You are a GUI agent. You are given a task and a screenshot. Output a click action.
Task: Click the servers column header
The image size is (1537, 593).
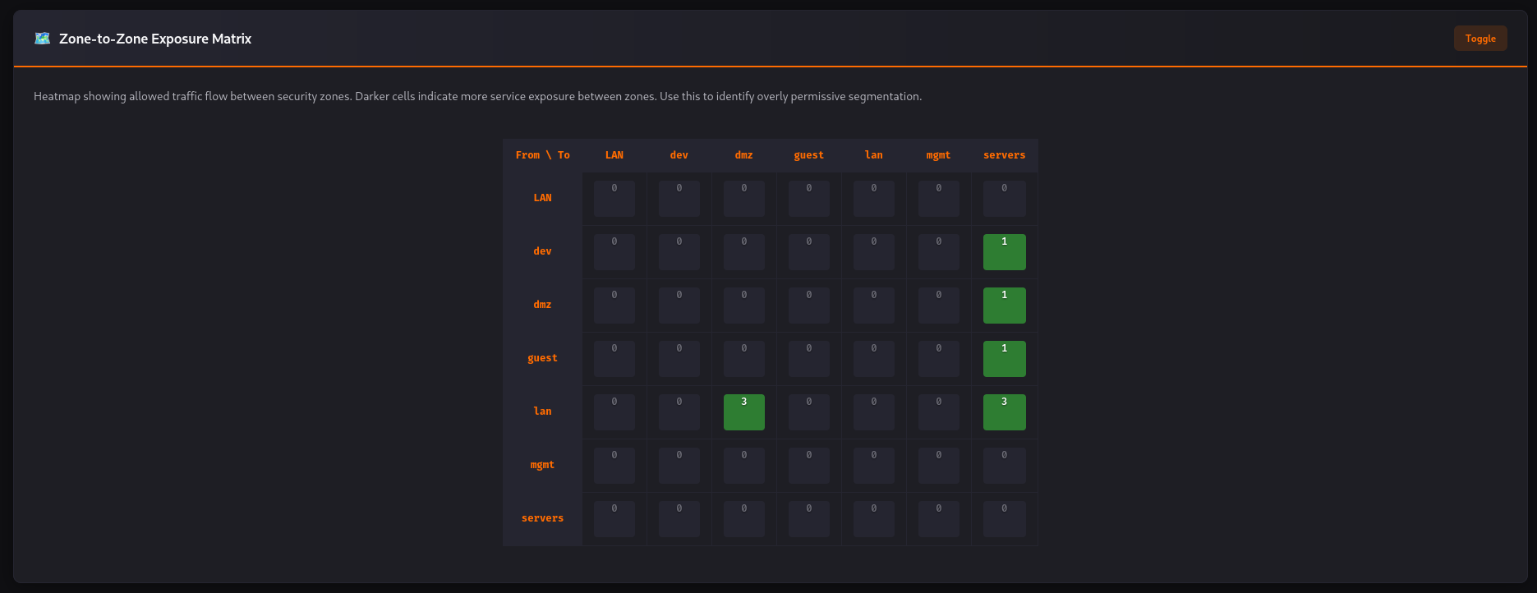(x=1004, y=155)
